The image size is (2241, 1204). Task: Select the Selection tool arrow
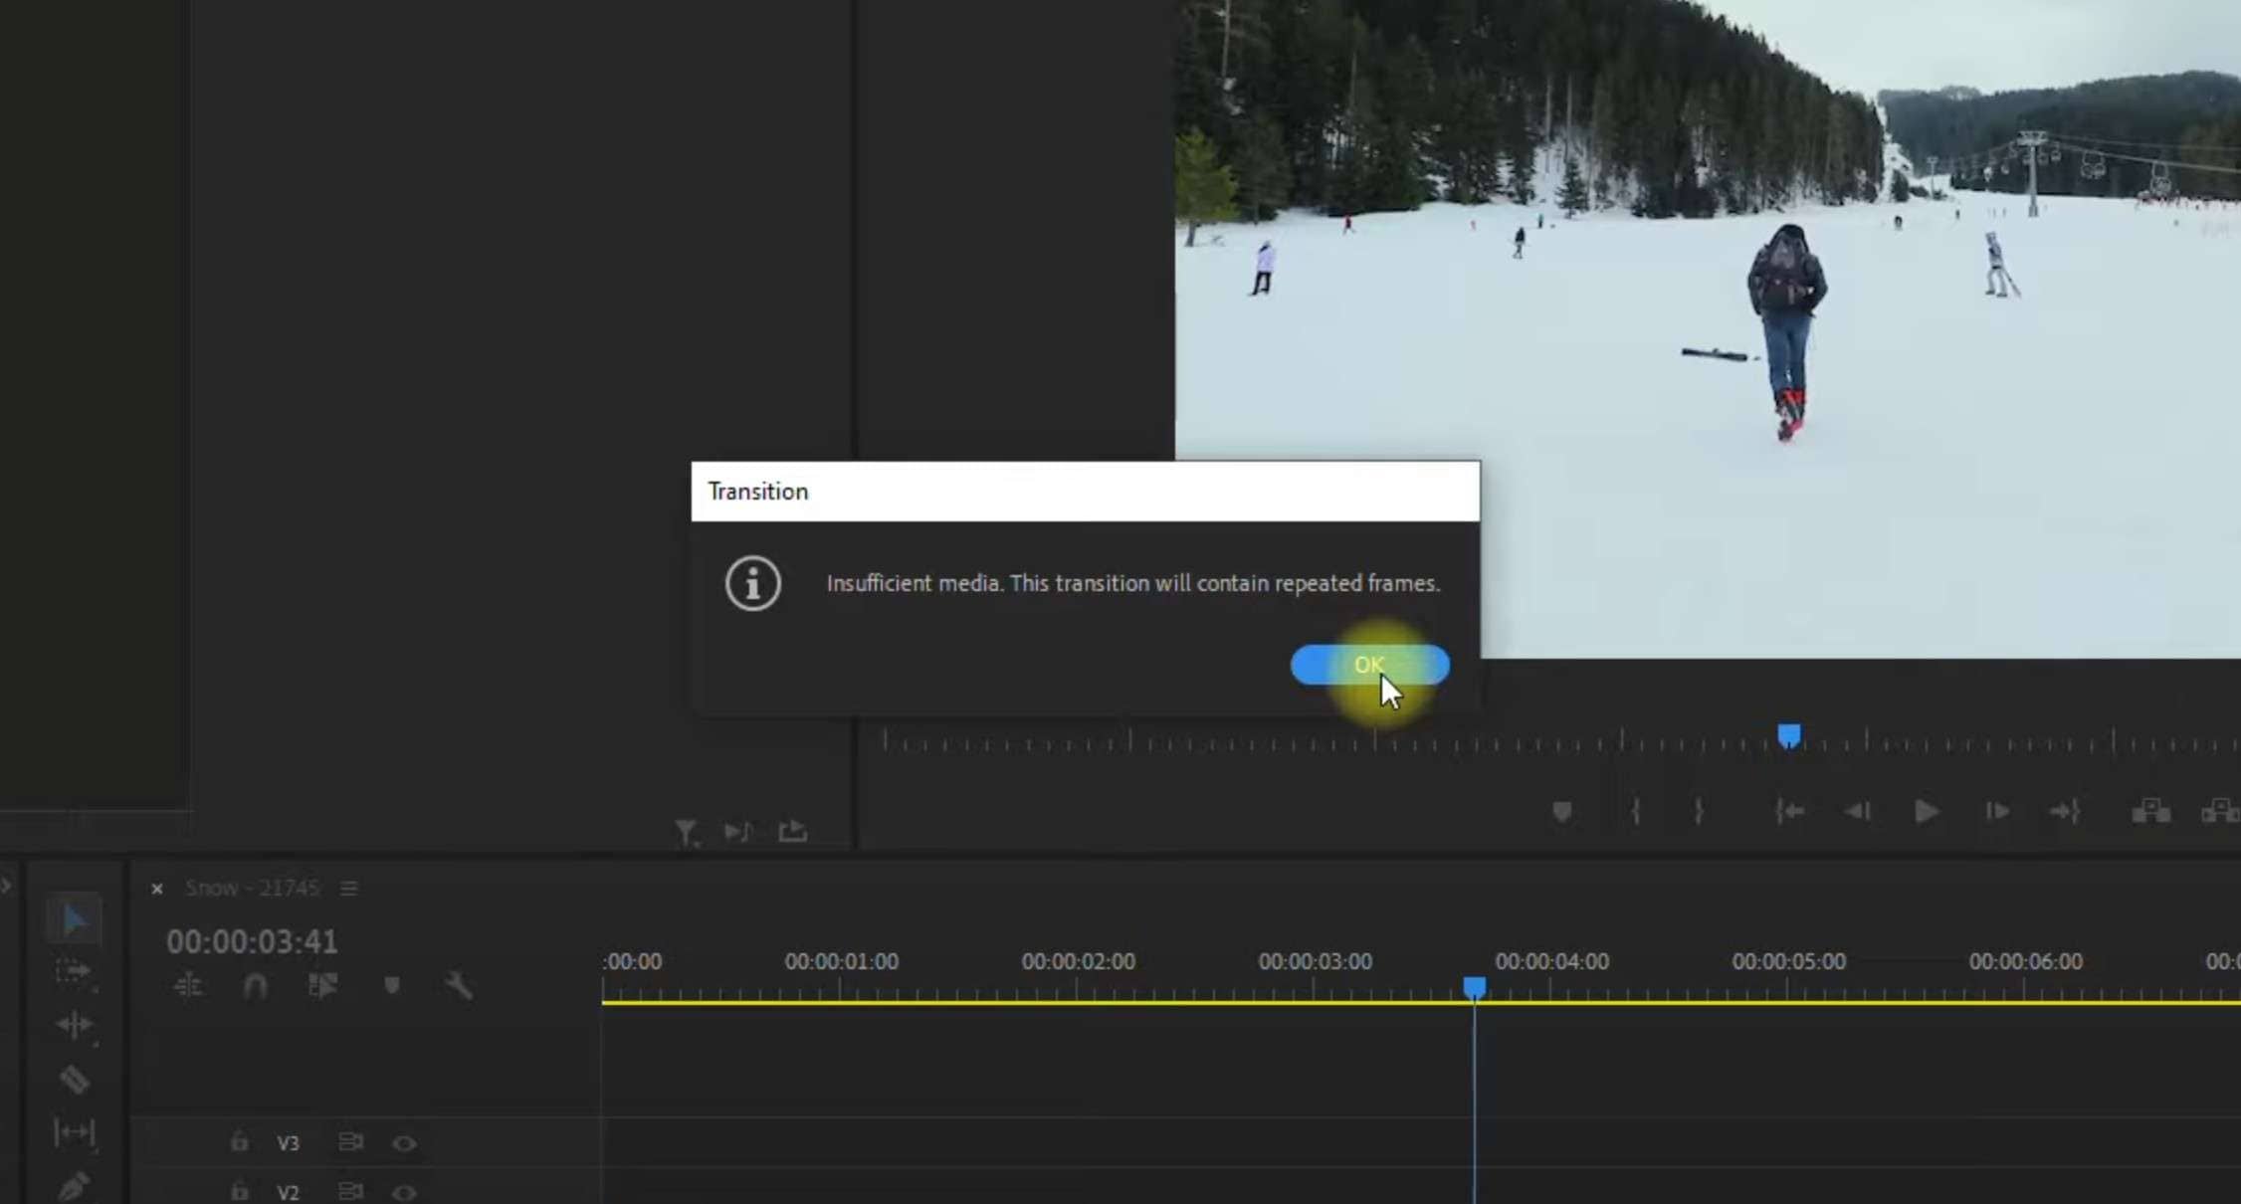pos(74,920)
